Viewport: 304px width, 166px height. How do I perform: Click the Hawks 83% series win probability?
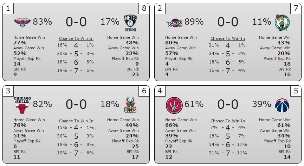tap(43, 21)
